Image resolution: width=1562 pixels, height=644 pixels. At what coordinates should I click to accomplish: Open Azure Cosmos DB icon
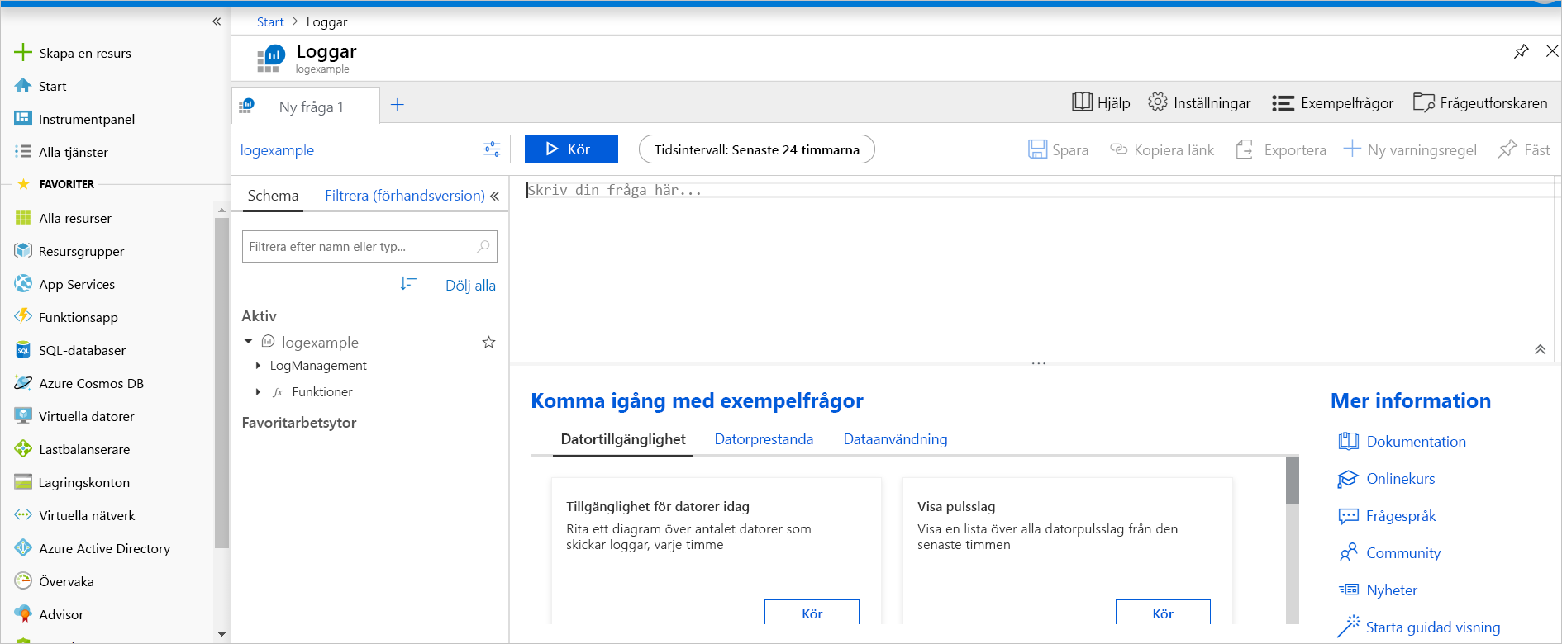click(23, 383)
